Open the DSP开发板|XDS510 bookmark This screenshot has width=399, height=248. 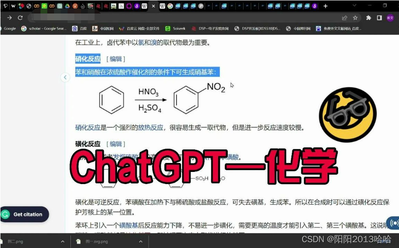258,28
